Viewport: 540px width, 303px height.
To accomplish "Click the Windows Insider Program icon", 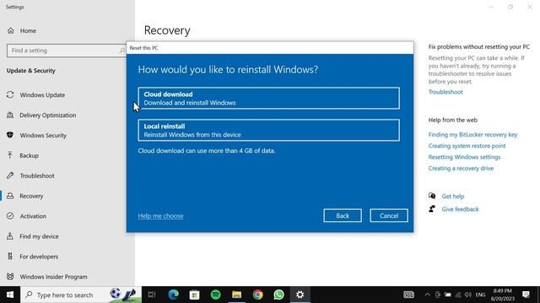I will tap(10, 276).
